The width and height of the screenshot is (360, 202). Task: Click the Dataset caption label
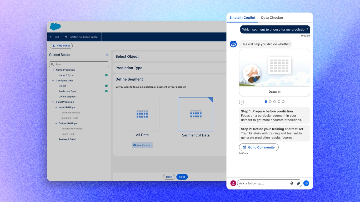click(274, 92)
